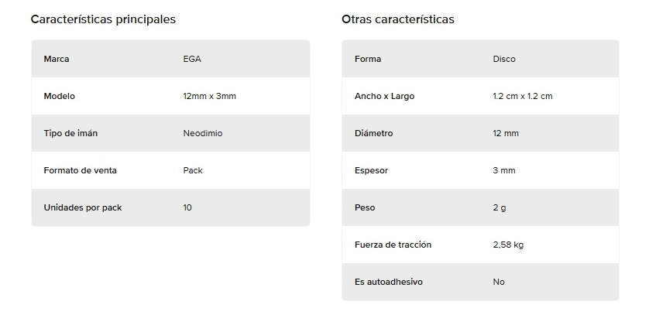Click the Forma row label
The image size is (649, 315).
tap(368, 59)
